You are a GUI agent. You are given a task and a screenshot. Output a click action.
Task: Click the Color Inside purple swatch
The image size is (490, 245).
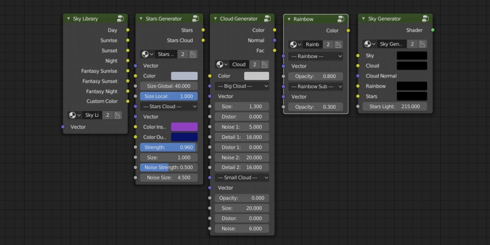[184, 127]
